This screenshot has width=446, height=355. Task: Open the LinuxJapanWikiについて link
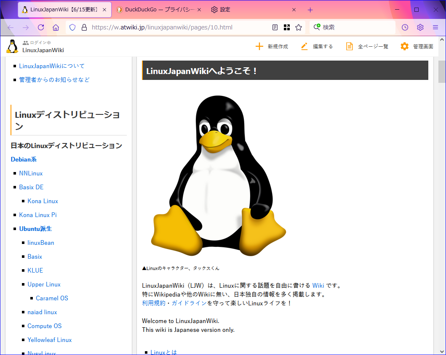pos(52,66)
